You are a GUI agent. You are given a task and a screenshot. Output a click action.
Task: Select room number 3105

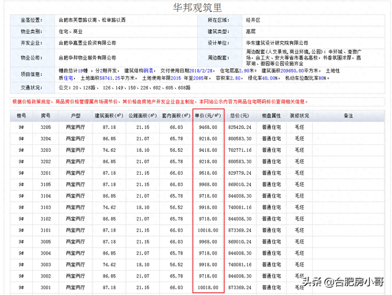tap(45, 184)
